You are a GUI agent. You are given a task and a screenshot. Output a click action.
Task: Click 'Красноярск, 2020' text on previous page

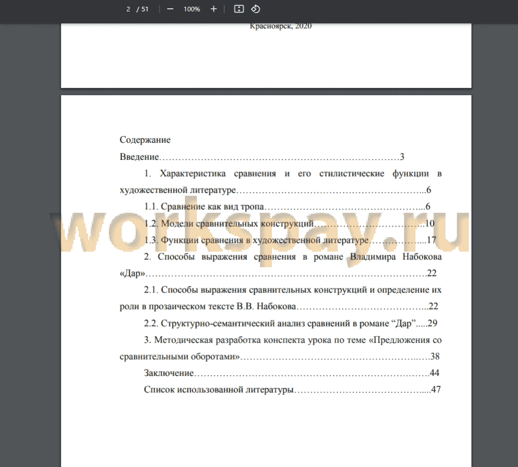(x=280, y=26)
